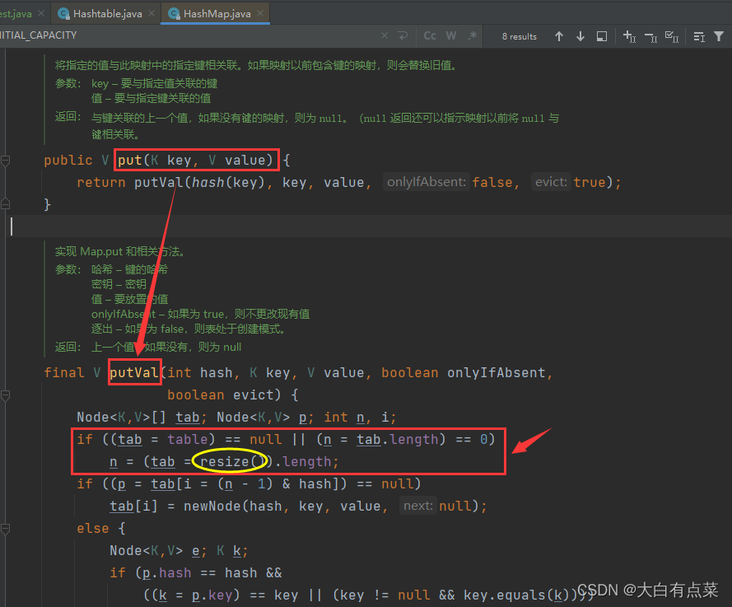Click the onlyIfAbsent parameter hint
This screenshot has height=607, width=732.
point(427,182)
